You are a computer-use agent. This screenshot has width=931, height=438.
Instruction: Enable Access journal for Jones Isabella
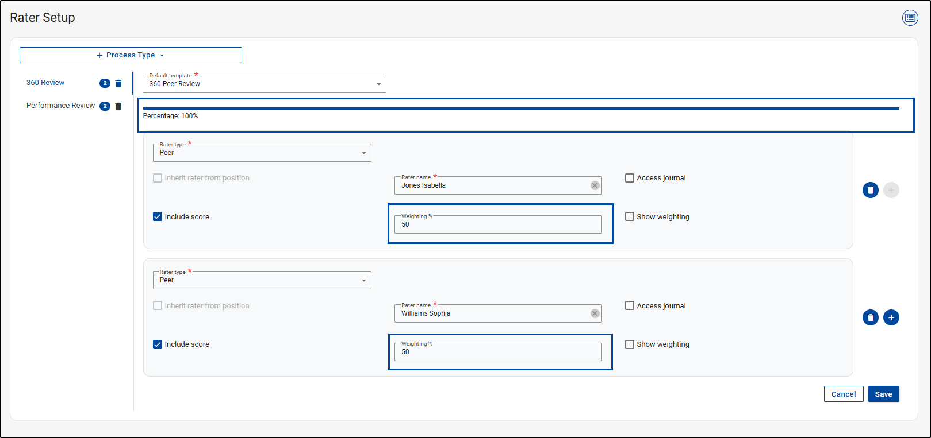point(630,178)
